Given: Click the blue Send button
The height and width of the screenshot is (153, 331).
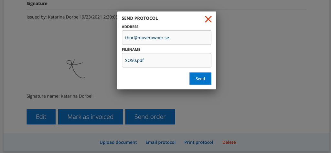Looking at the screenshot, I should [x=200, y=79].
